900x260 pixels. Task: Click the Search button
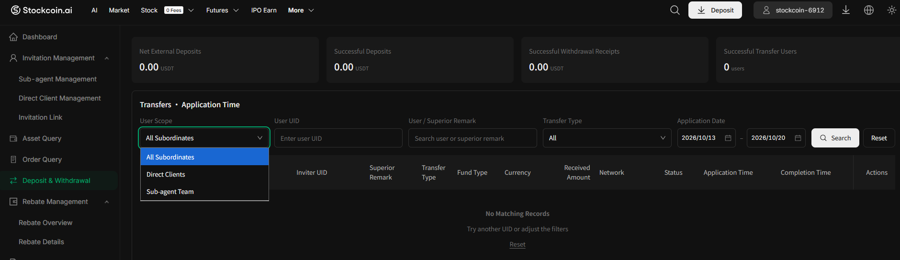[835, 138]
